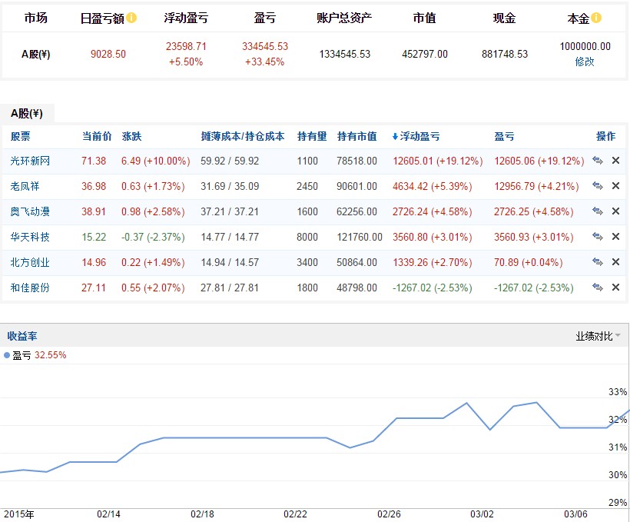Screen dimensions: 630x522
Task: Click floating profit 23598.71
Action: click(x=186, y=46)
